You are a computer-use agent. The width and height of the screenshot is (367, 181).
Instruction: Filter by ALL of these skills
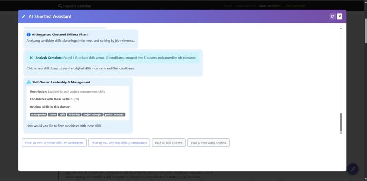point(119,142)
